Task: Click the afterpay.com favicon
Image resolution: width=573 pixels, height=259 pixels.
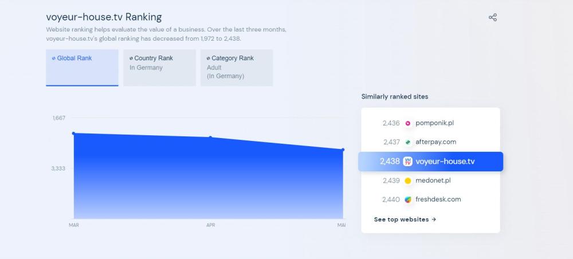Action: (x=408, y=142)
